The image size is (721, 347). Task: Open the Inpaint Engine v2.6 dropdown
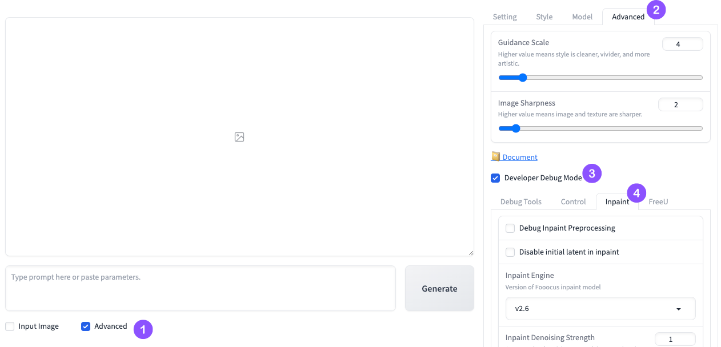(600, 309)
